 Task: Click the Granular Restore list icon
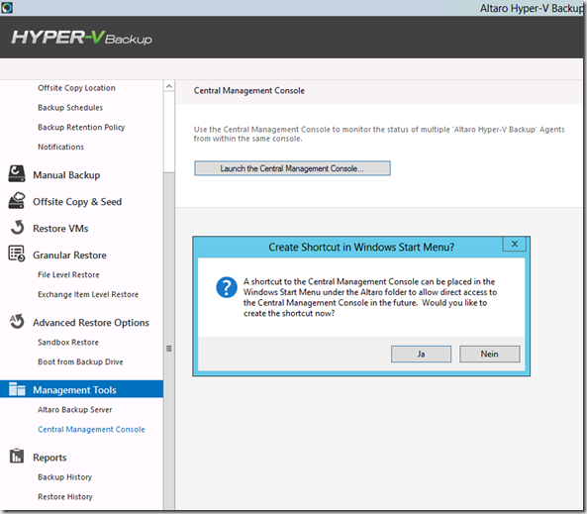point(17,254)
